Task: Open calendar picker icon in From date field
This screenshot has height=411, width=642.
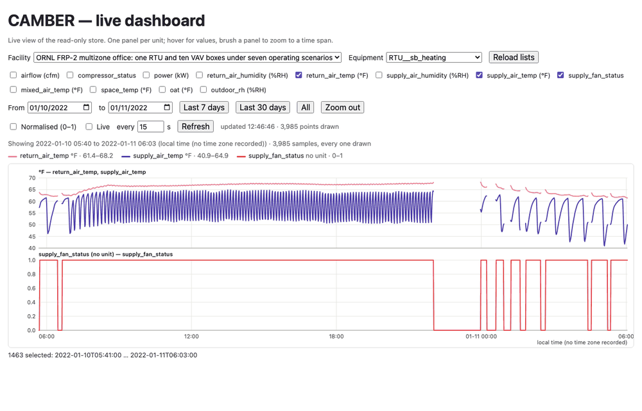Action: pyautogui.click(x=87, y=107)
